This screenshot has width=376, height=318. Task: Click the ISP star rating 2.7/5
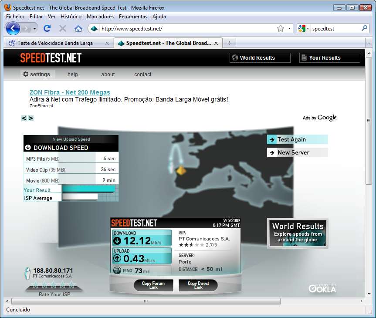(198, 245)
